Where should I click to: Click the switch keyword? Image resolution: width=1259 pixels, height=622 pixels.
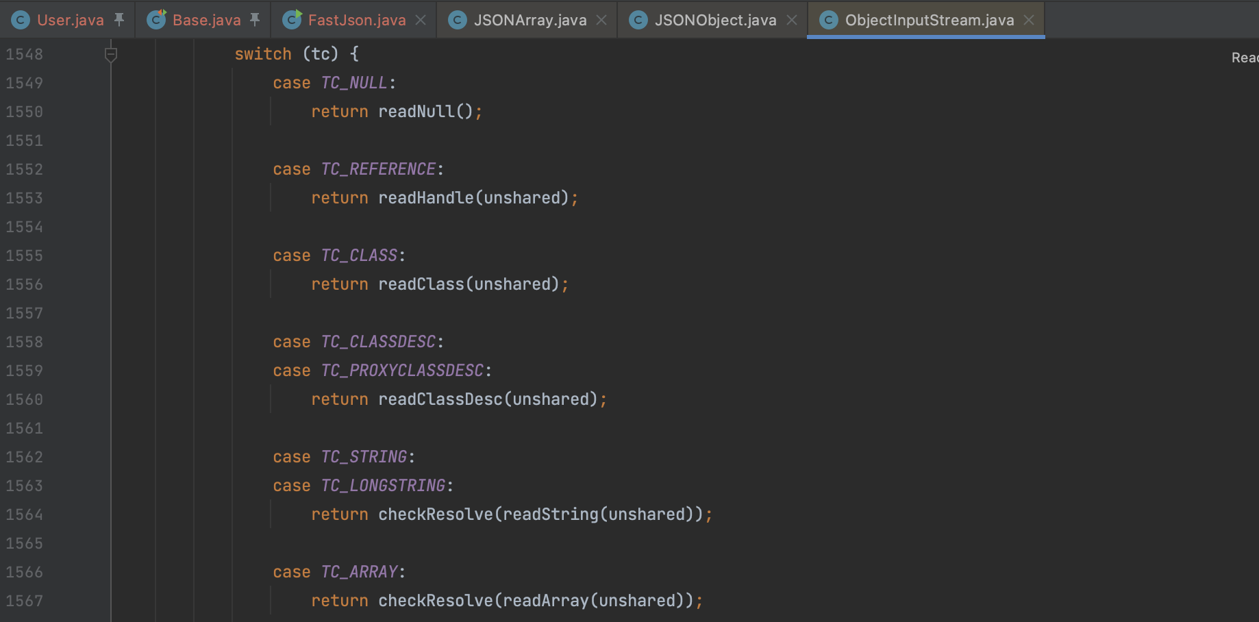[263, 54]
